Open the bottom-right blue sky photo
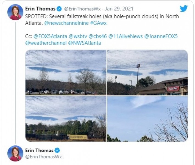Screen dimensions: 195x165 point(147,119)
